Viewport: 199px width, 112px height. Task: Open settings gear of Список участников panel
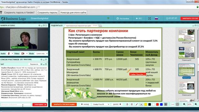(x=41, y=59)
